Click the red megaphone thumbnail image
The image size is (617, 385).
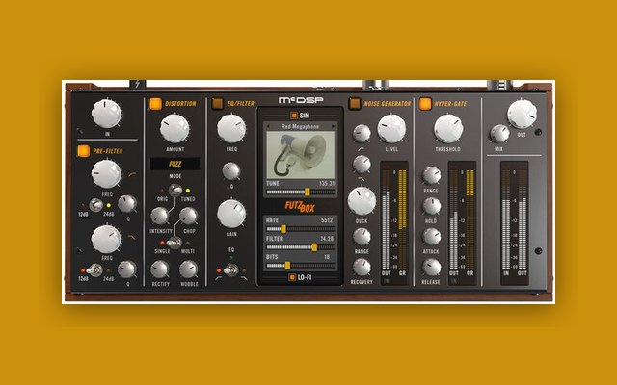point(300,155)
